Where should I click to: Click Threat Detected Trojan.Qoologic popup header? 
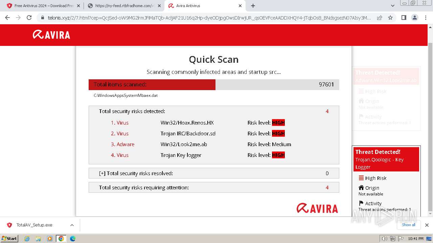tap(386, 159)
